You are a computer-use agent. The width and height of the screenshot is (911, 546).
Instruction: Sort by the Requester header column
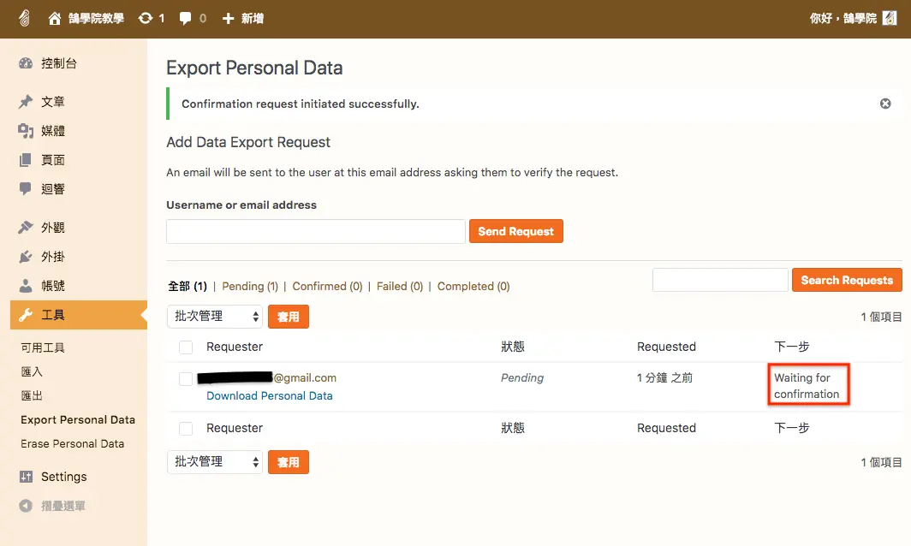(x=235, y=347)
